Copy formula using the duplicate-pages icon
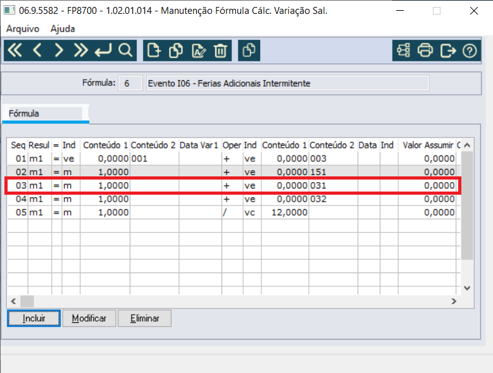493x373 pixels. [176, 50]
